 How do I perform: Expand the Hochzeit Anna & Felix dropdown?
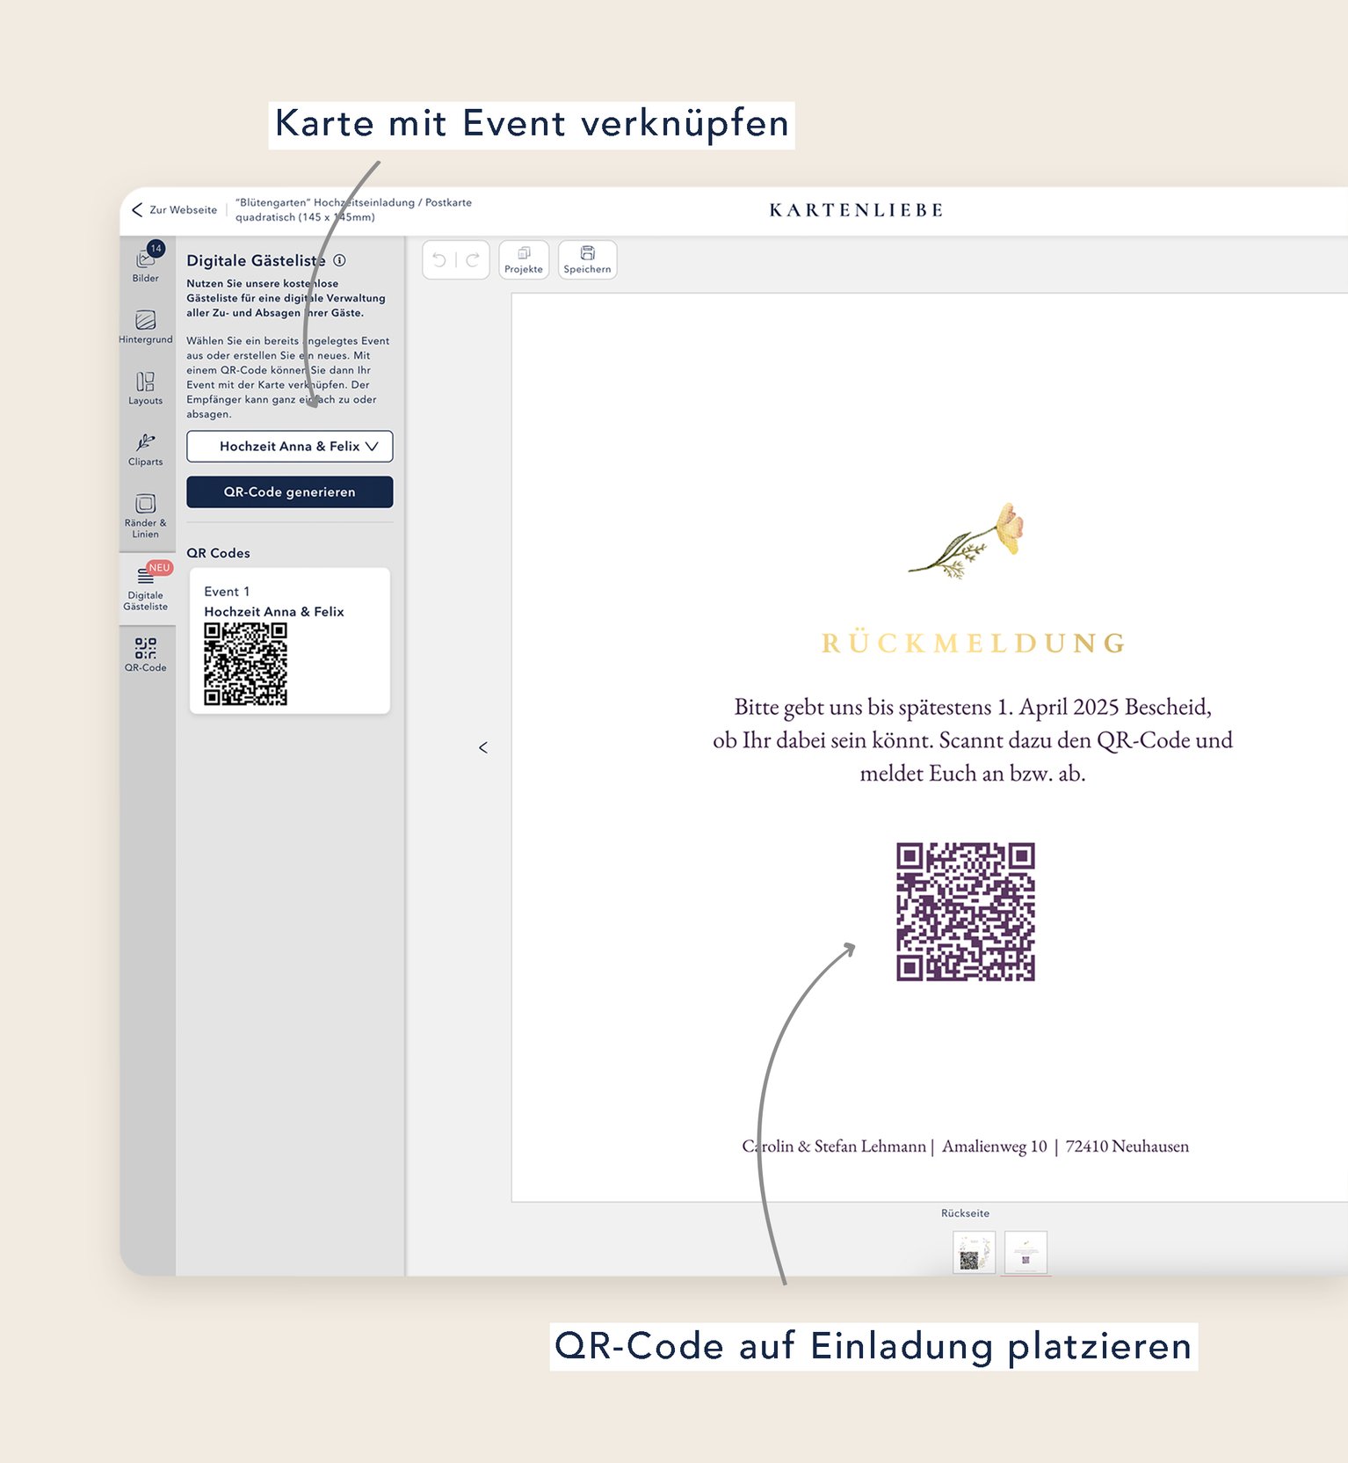tap(289, 447)
